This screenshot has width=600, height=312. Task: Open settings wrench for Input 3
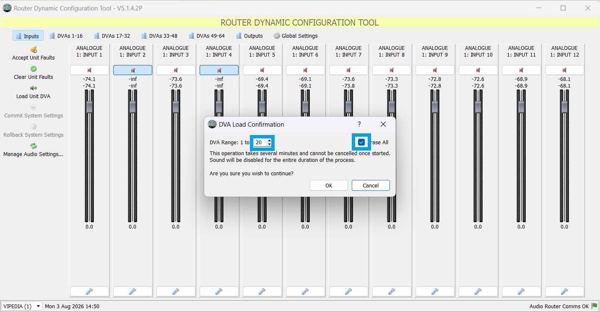coord(176,291)
